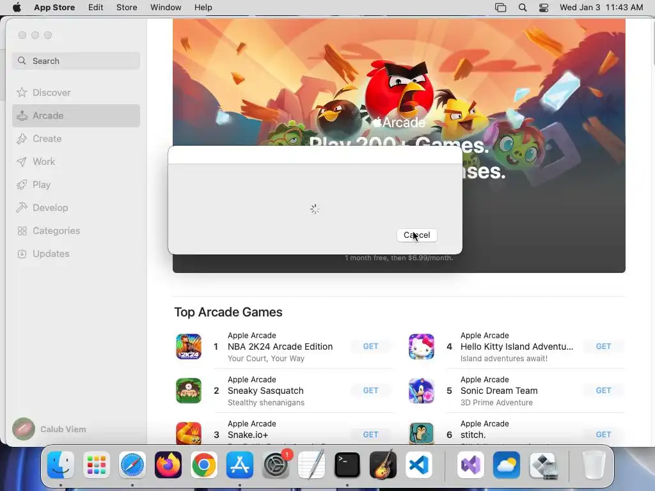The width and height of the screenshot is (655, 491).
Task: Open Finder from the Dock
Action: point(61,465)
